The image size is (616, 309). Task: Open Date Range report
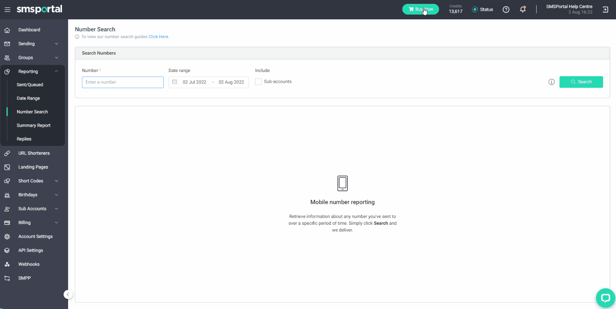coord(28,99)
